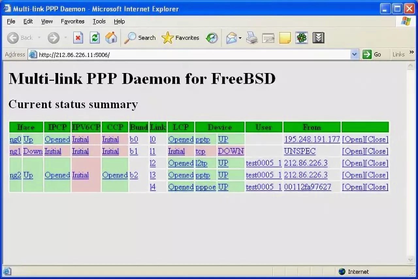Go to Home page icon
Viewport: 418px width, 279px height.
(x=111, y=38)
